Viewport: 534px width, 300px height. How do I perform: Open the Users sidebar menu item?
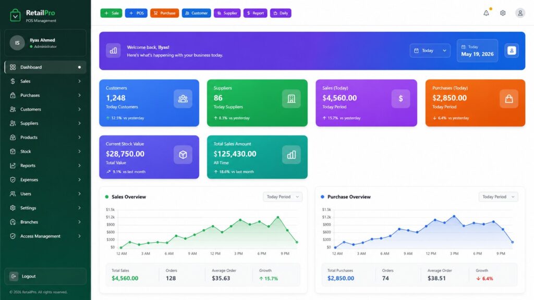[x=45, y=194]
